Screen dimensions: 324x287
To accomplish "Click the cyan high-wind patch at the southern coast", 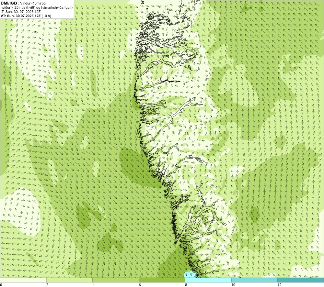I will pyautogui.click(x=190, y=274).
